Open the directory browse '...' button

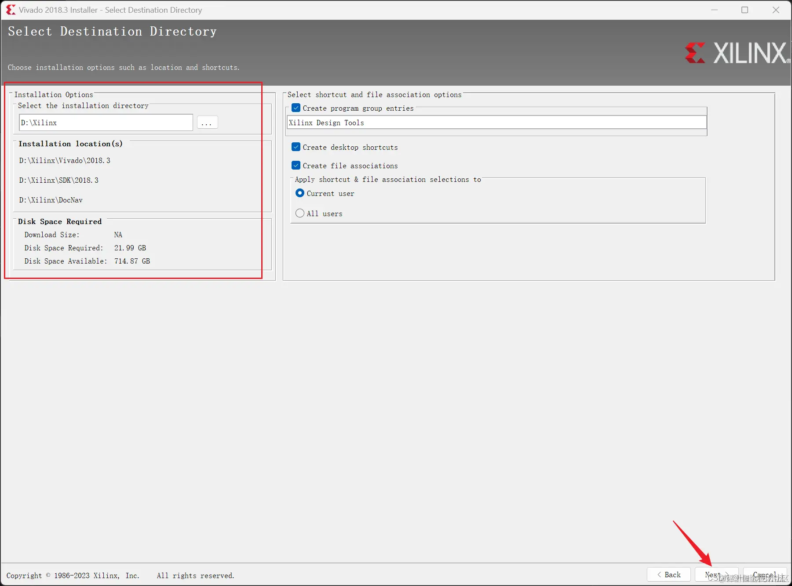(x=207, y=123)
